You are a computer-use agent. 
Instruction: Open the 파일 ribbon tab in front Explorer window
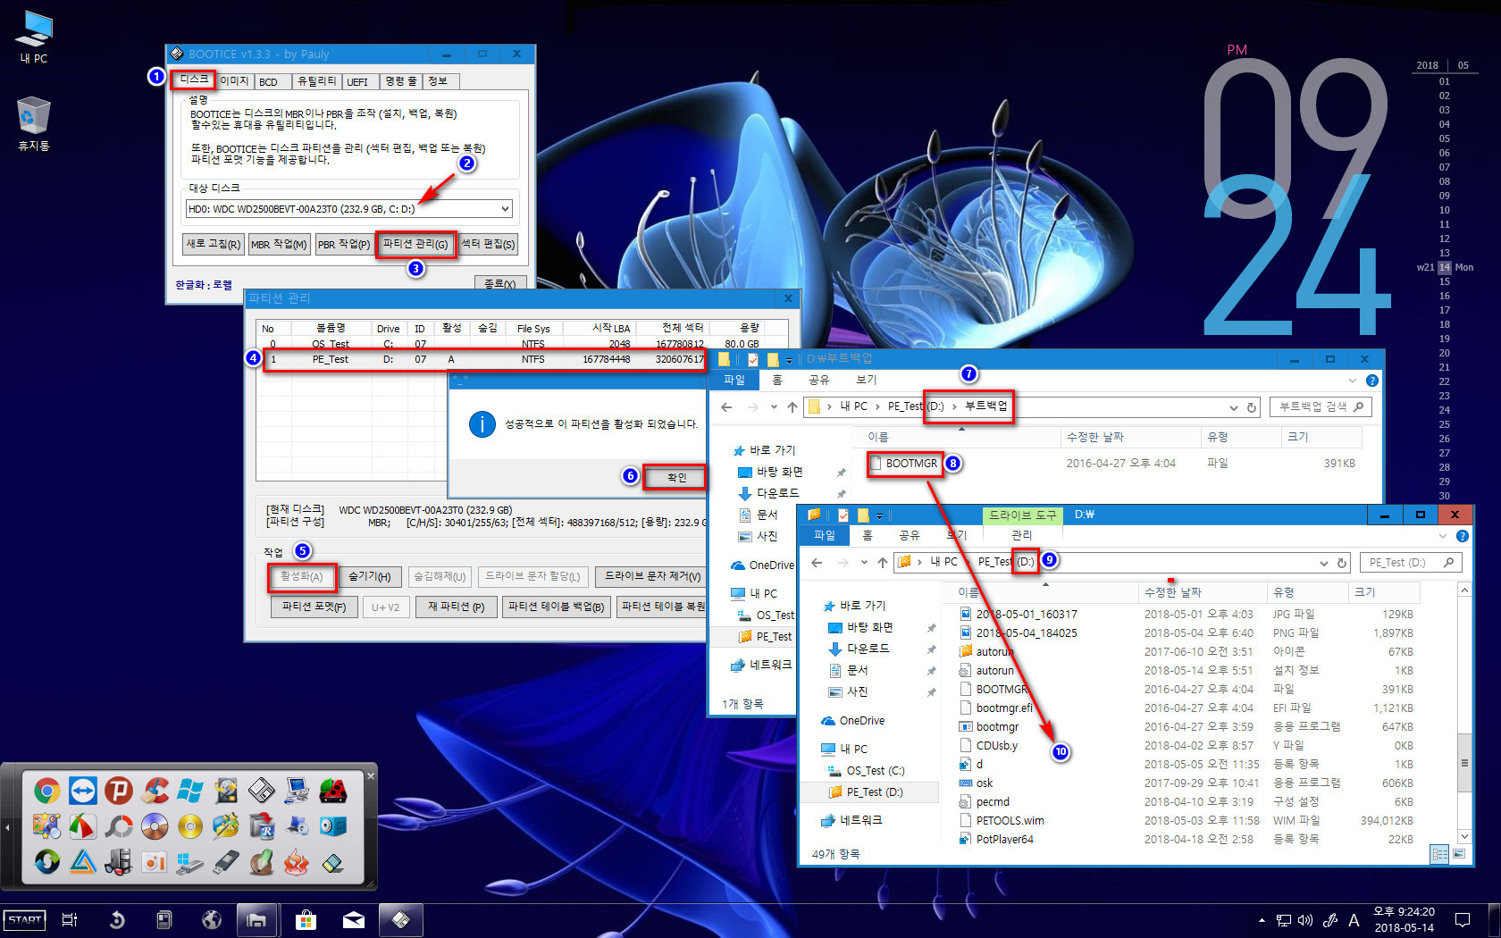(824, 535)
